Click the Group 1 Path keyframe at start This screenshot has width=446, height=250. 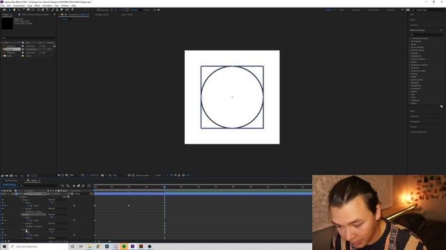pyautogui.click(x=95, y=206)
